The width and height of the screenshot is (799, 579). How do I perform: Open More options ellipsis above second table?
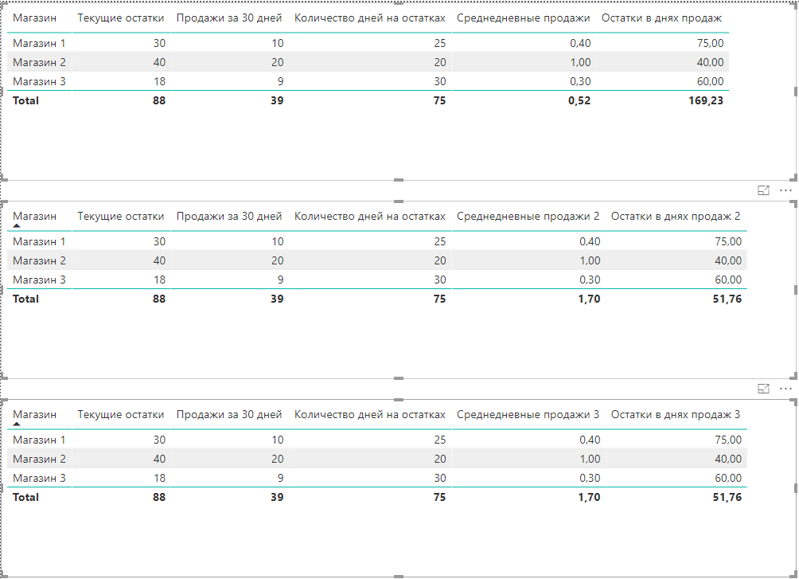pos(785,191)
